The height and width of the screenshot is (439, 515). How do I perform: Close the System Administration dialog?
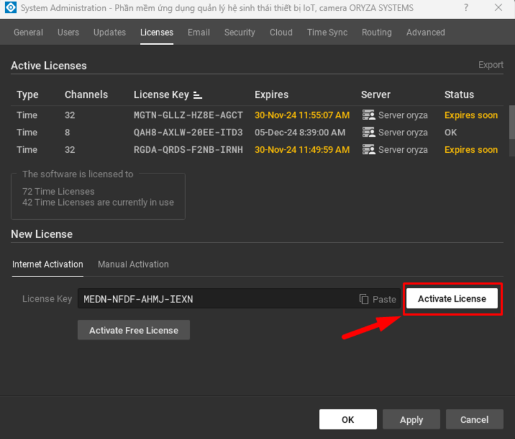pos(498,8)
